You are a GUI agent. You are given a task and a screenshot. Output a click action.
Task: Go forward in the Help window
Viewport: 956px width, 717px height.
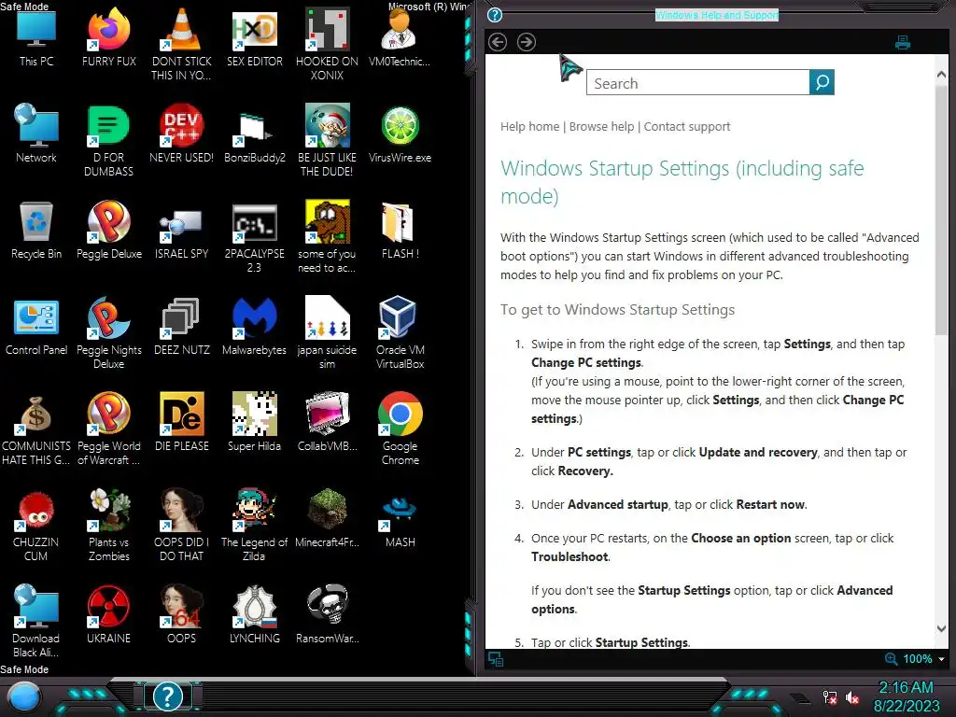click(527, 42)
